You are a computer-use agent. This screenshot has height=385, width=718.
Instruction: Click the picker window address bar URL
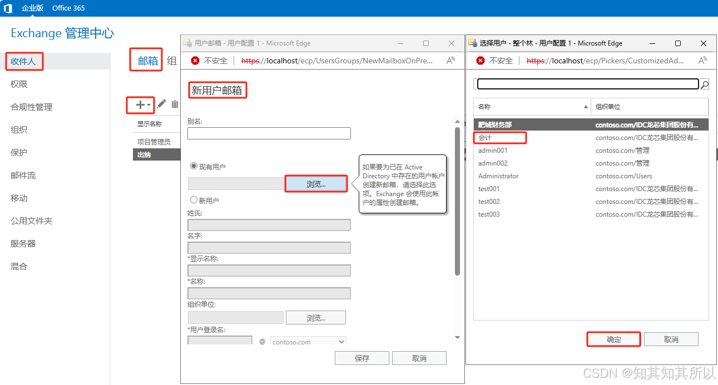coord(606,61)
